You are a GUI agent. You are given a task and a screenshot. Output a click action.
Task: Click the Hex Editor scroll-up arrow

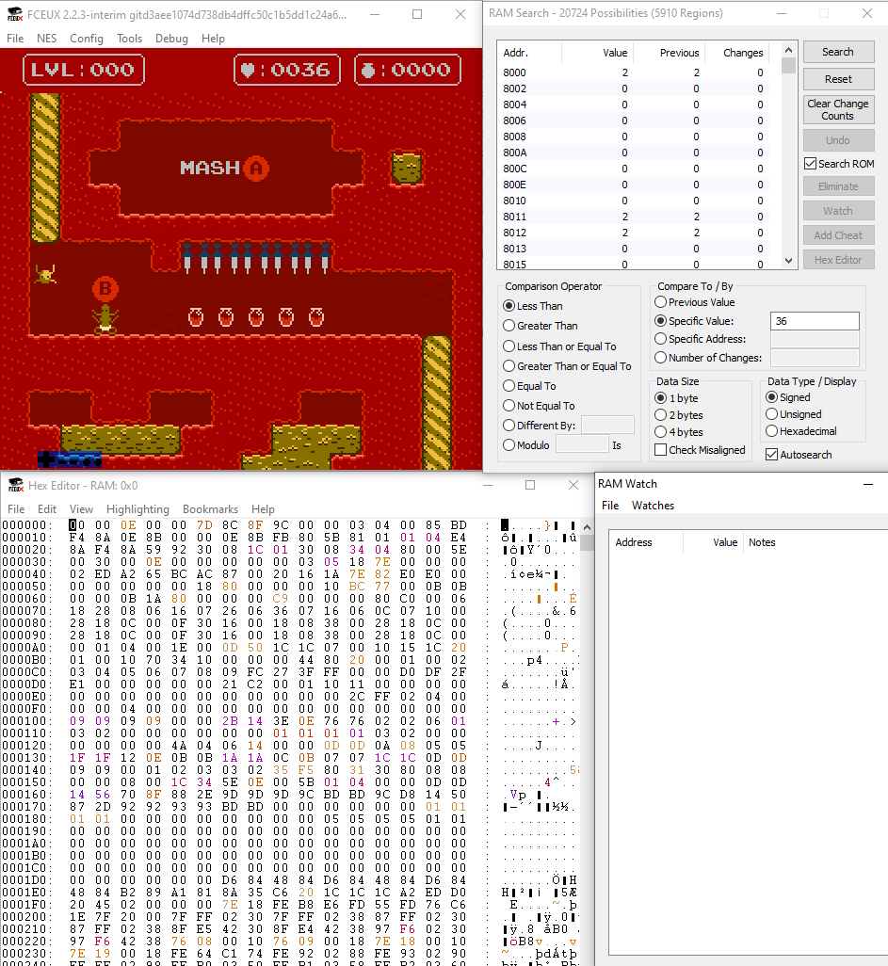588,527
